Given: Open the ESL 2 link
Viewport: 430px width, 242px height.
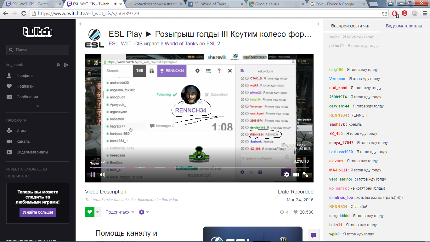Looking at the screenshot, I should point(213,43).
